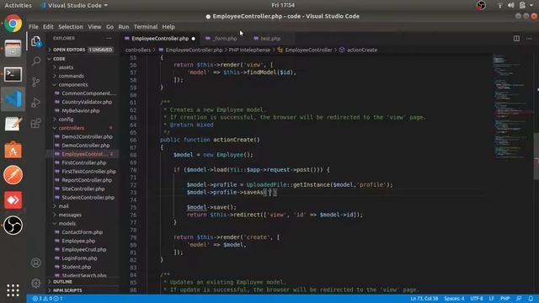Screen dimensions: 539x303
Task: Launch Google Chrome from the dock
Action: [x=13, y=24]
